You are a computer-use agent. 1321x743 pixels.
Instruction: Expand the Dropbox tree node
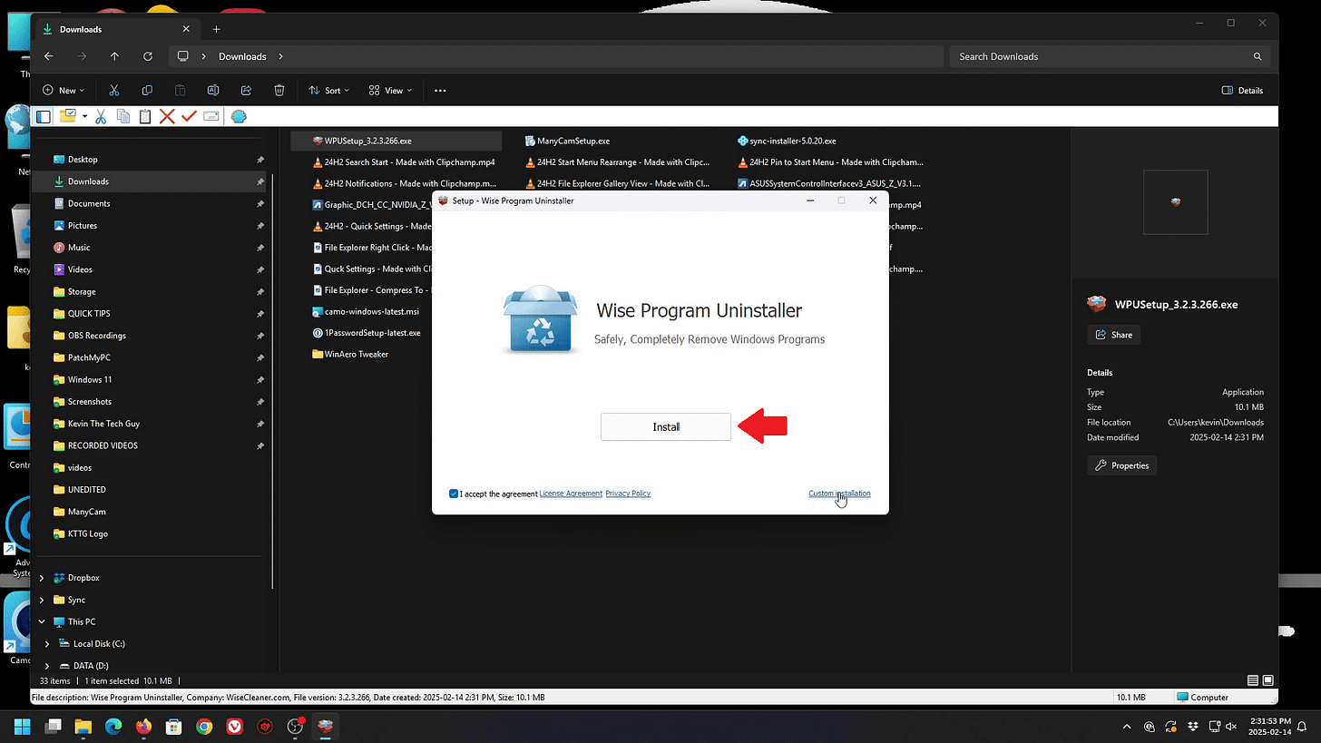[42, 578]
